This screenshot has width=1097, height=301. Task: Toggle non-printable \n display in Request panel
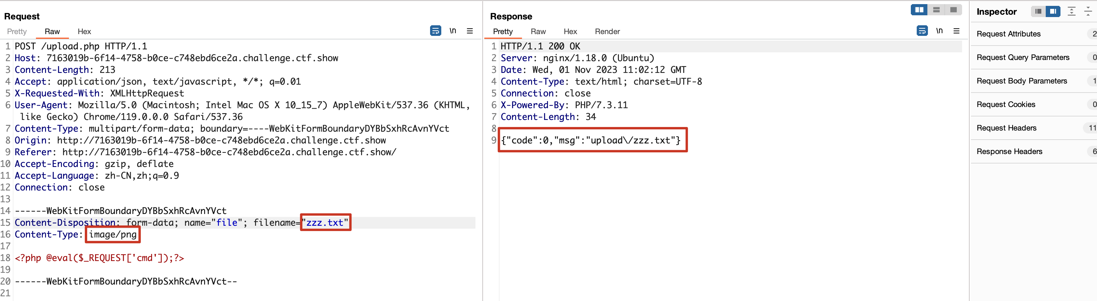453,31
